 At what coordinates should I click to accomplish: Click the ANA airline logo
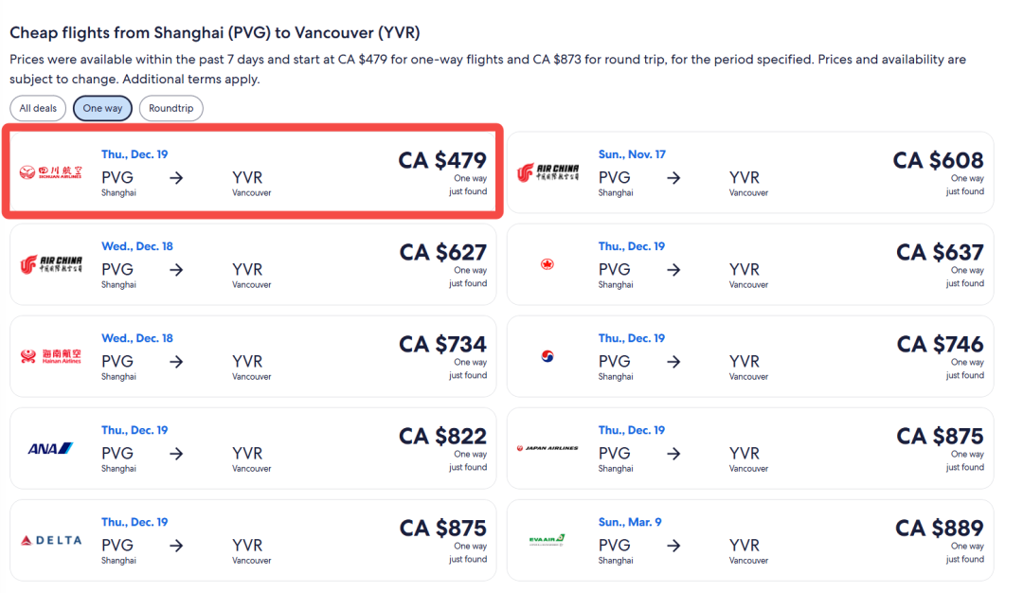[51, 448]
